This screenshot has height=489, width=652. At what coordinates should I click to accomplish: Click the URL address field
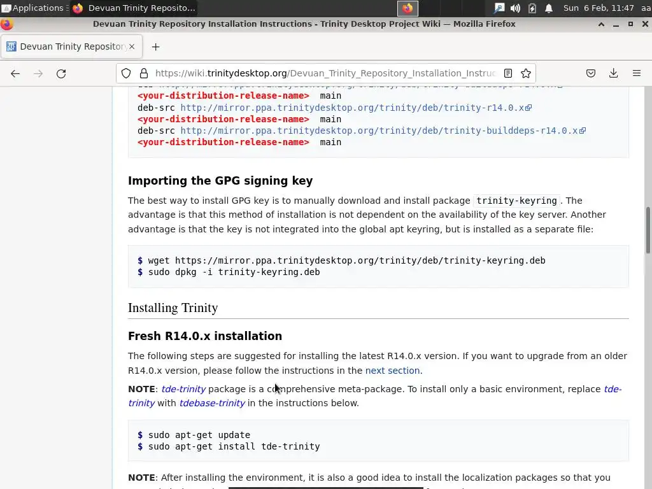click(x=325, y=74)
